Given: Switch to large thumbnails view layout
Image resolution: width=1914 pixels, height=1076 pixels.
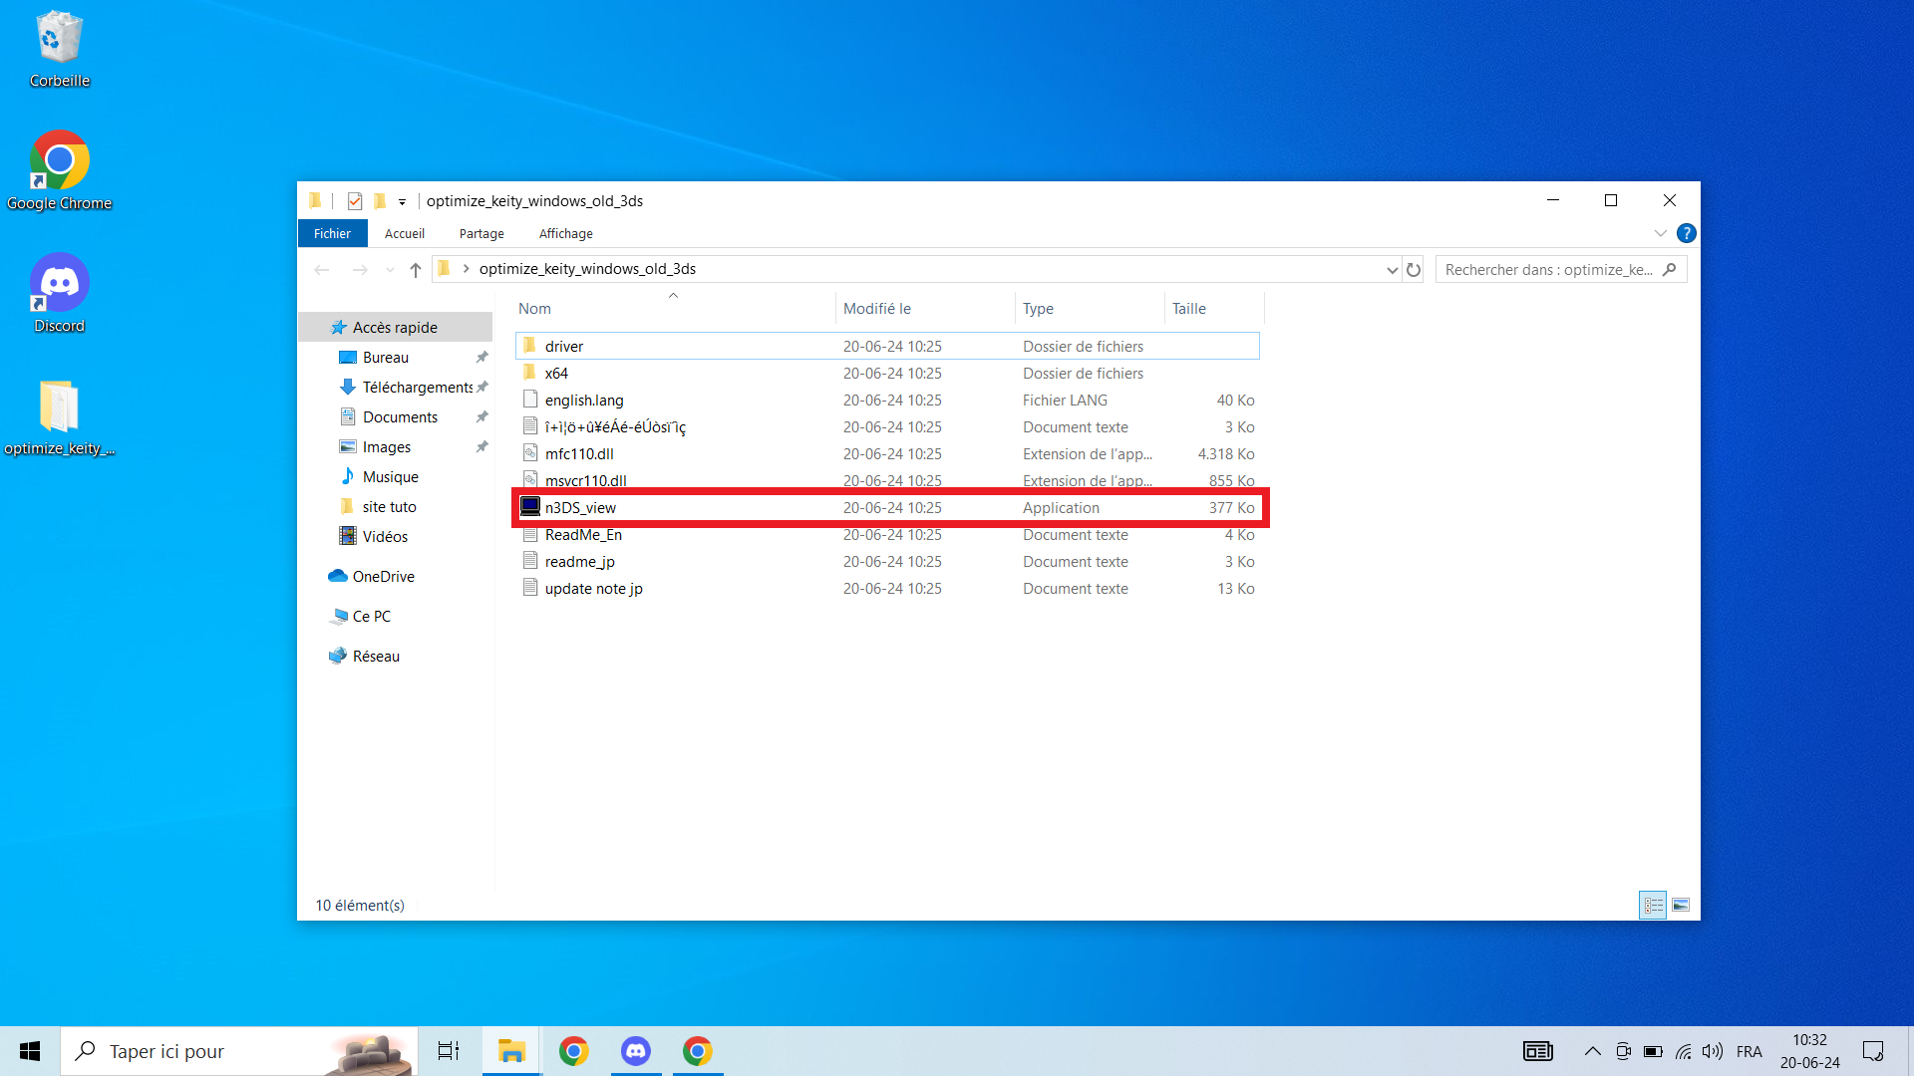Looking at the screenshot, I should tap(1681, 905).
